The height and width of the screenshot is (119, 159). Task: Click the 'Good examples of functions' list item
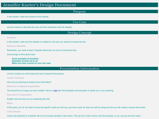(x=25, y=59)
